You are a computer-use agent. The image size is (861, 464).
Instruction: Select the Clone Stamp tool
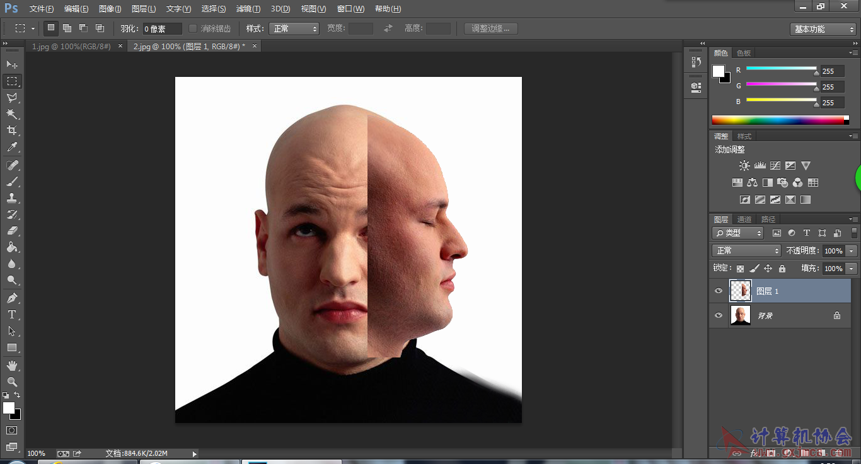(12, 198)
